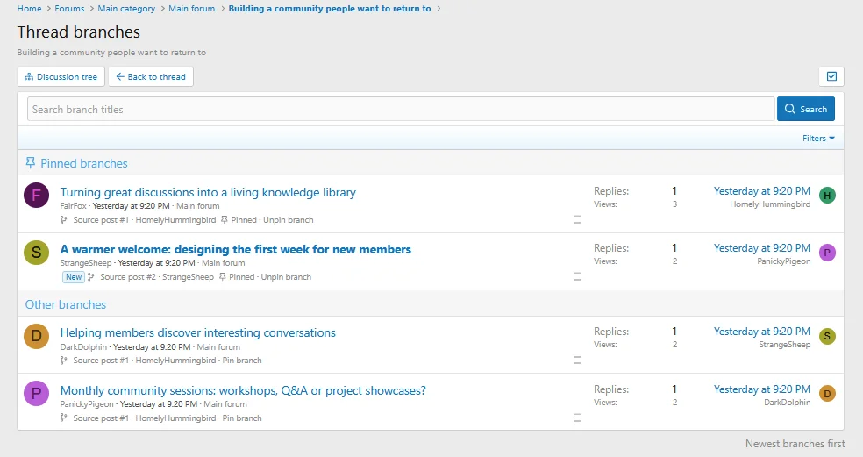Click branch icon in Monthly community sessions row
This screenshot has width=863, height=457.
point(63,418)
